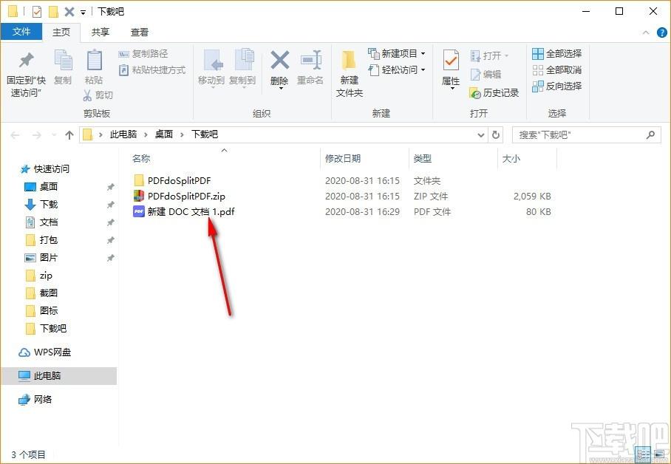Open the File (文件) tab

click(x=21, y=32)
